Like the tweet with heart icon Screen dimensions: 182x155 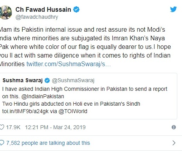tap(2, 127)
